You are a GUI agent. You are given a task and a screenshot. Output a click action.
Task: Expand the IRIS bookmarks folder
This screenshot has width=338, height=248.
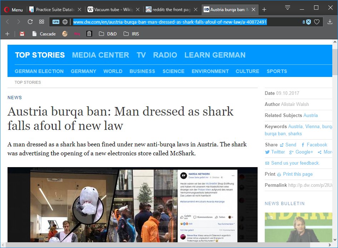click(x=131, y=34)
